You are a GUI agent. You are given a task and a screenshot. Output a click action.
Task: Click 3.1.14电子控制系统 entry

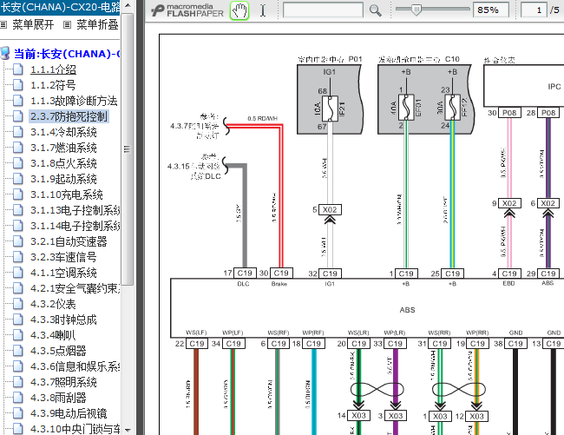(75, 226)
